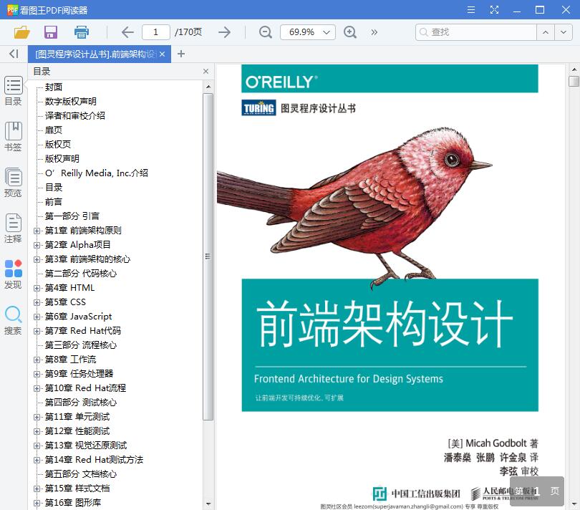The image size is (580, 510).
Task: Show more toolbar tools via double chevron
Action: point(374,32)
